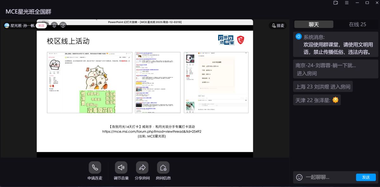This screenshot has width=380, height=187.
Task: Click the 房间信息 label
Action: click(x=163, y=178)
